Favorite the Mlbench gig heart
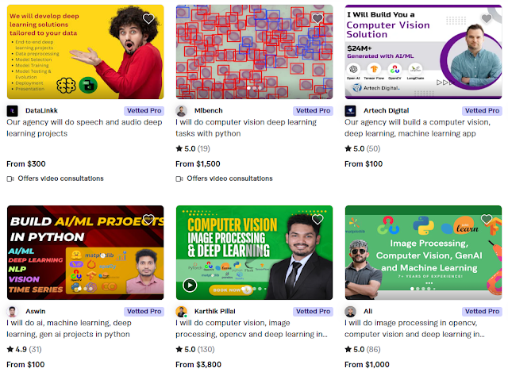Screen dimensions: 508x372 pyautogui.click(x=317, y=19)
